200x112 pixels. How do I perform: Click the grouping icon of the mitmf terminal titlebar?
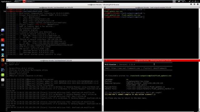pyautogui.click(x=7, y=61)
